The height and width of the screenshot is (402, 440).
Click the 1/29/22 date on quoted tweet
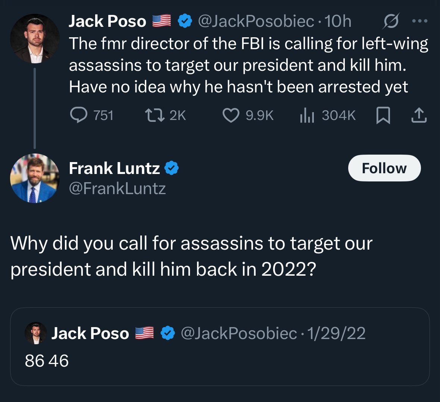[336, 333]
